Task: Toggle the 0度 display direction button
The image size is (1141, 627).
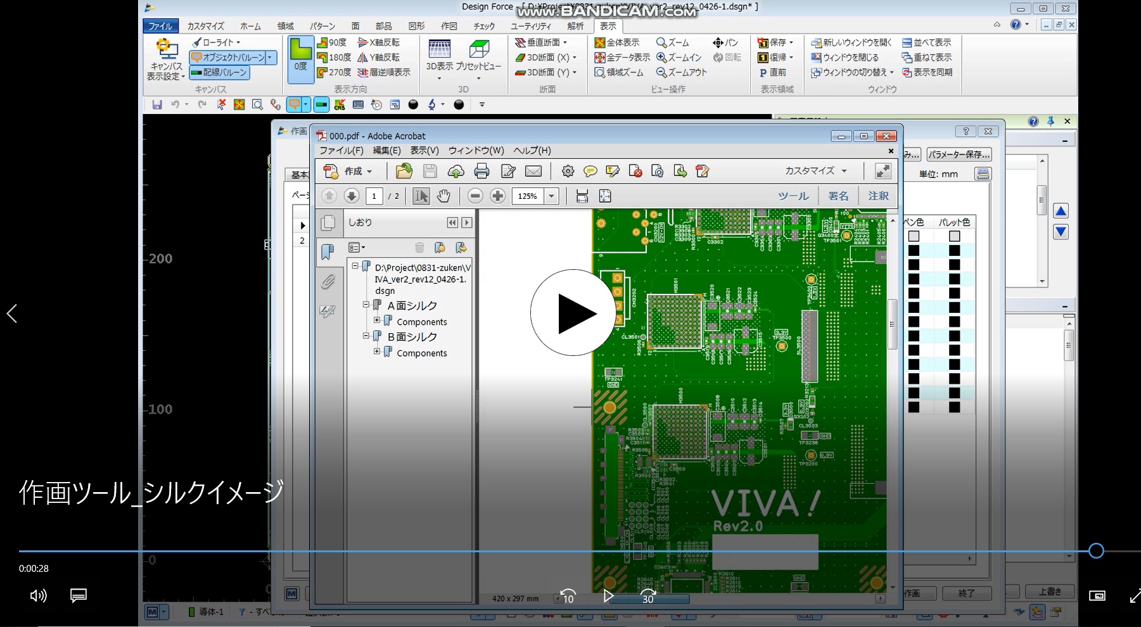Action: coord(300,60)
